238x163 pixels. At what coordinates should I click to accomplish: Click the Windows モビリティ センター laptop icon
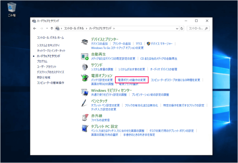tap(85, 93)
